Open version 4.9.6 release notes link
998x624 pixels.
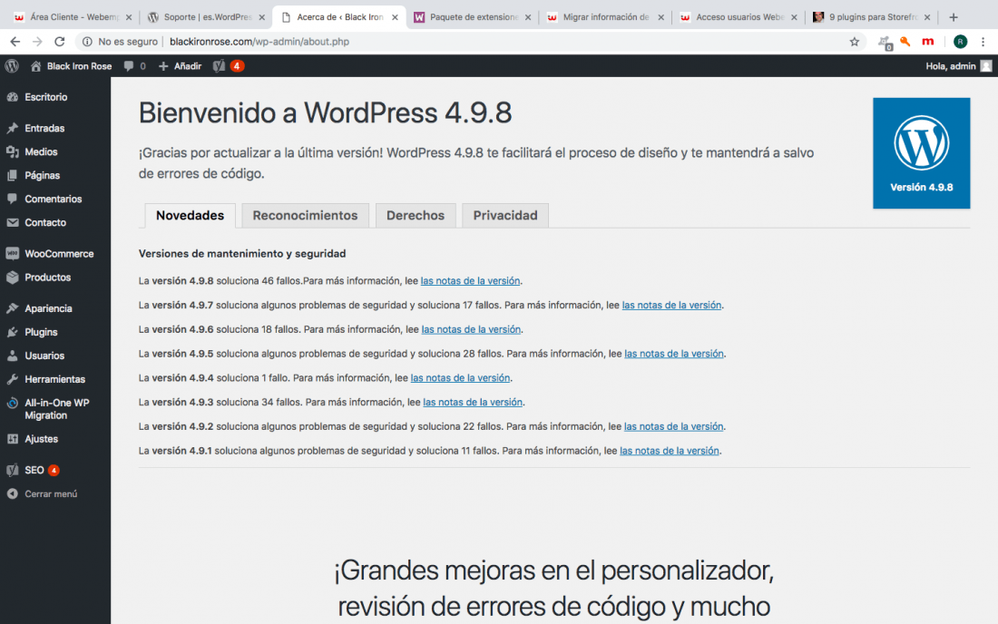coord(471,329)
